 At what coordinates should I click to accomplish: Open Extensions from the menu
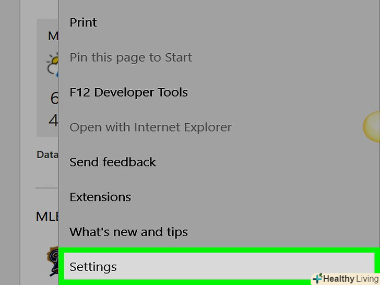click(100, 197)
